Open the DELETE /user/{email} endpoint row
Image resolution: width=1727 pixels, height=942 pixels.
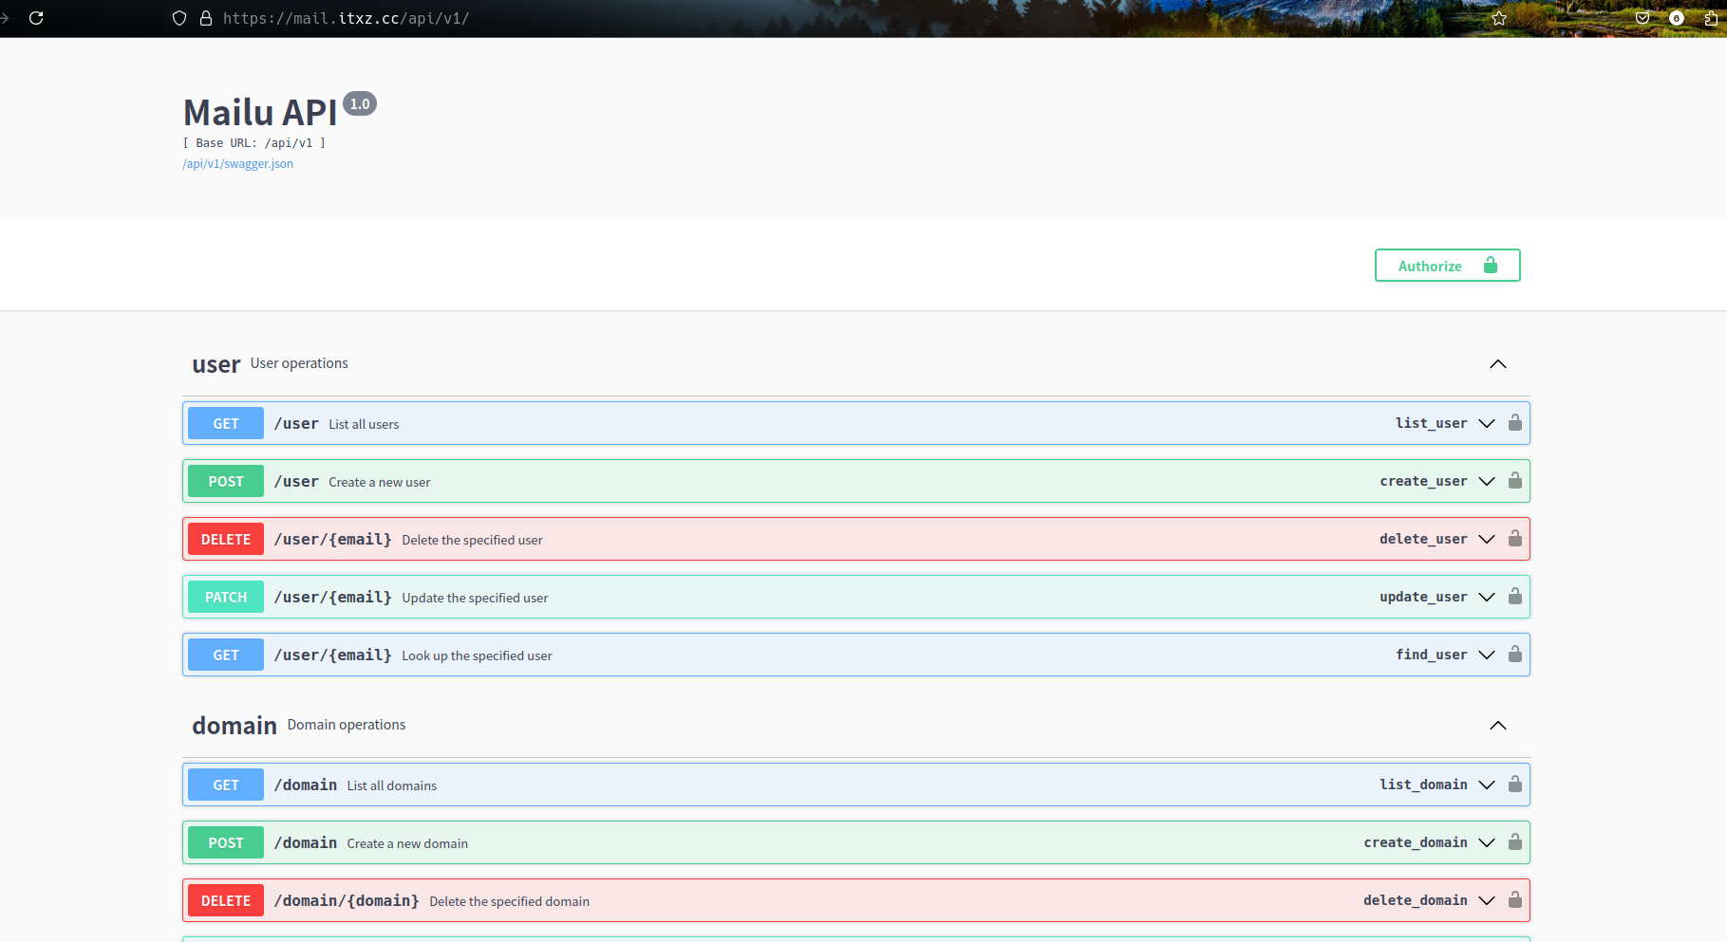(855, 539)
